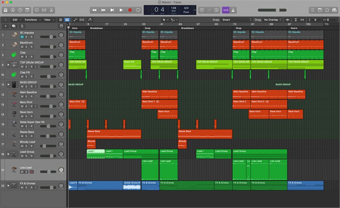Open the List Editors icon in the control bar
The height and width of the screenshot is (208, 340).
pyautogui.click(x=312, y=10)
